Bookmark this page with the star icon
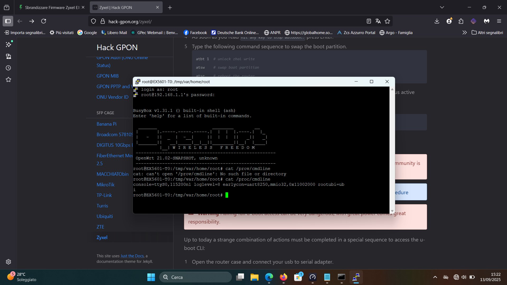Screen dimensions: 507x285 387,21
